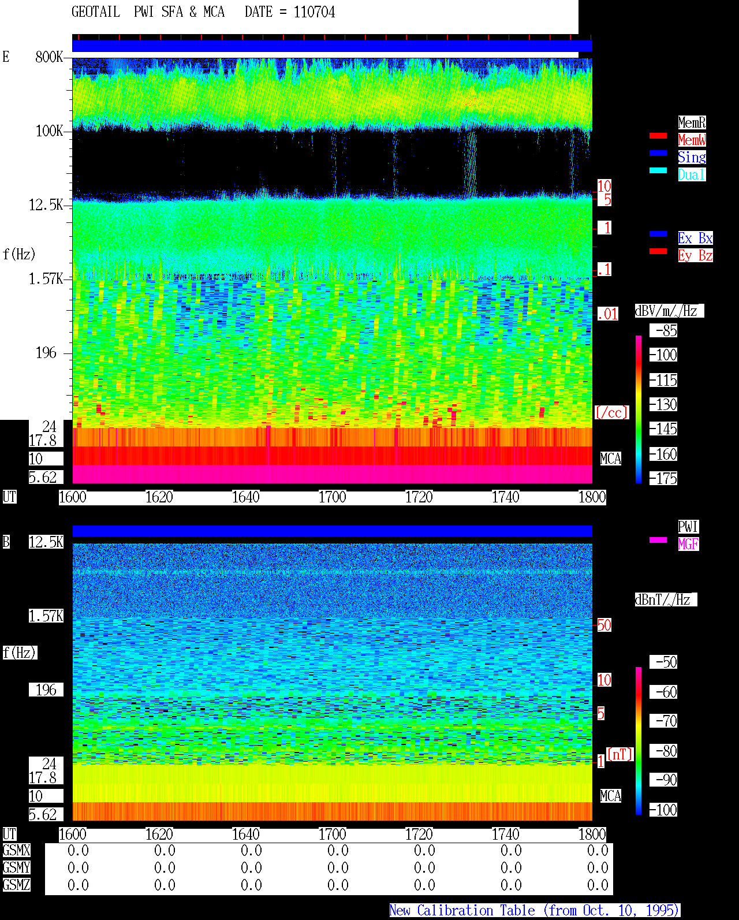The image size is (739, 920).
Task: Click the red Ey Bz legend swatch
Action: click(658, 251)
